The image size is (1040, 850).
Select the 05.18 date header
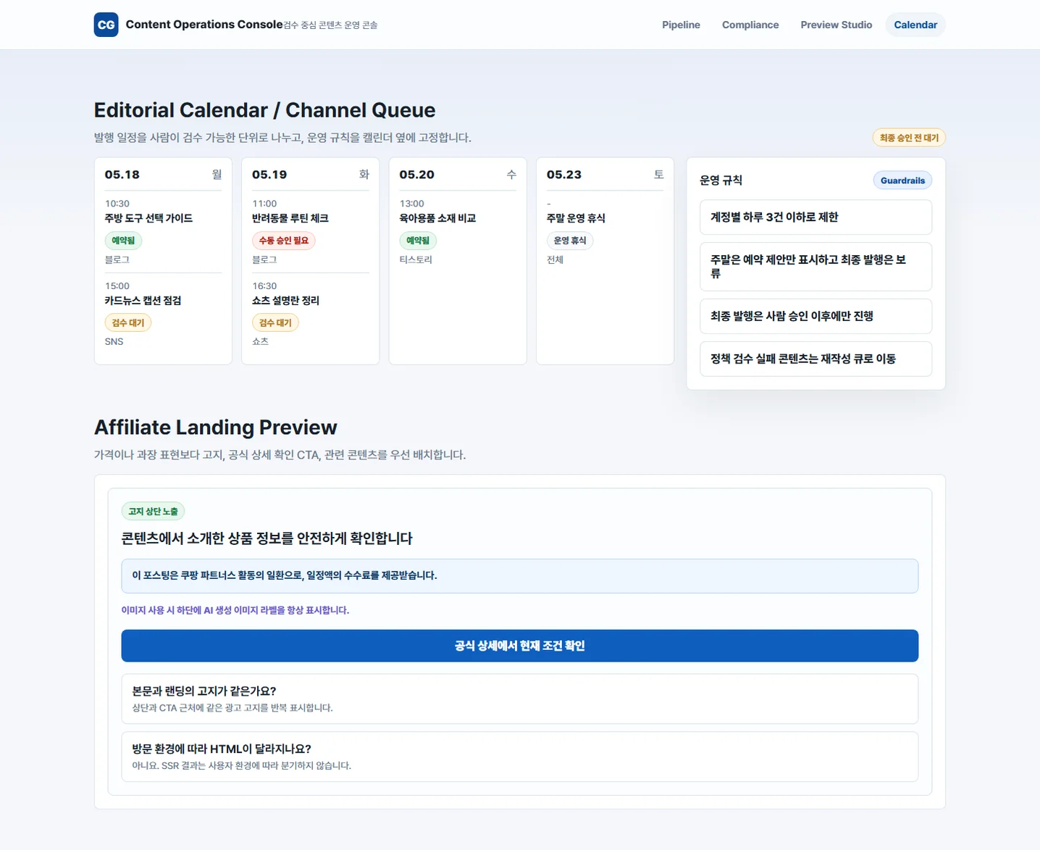click(x=122, y=175)
